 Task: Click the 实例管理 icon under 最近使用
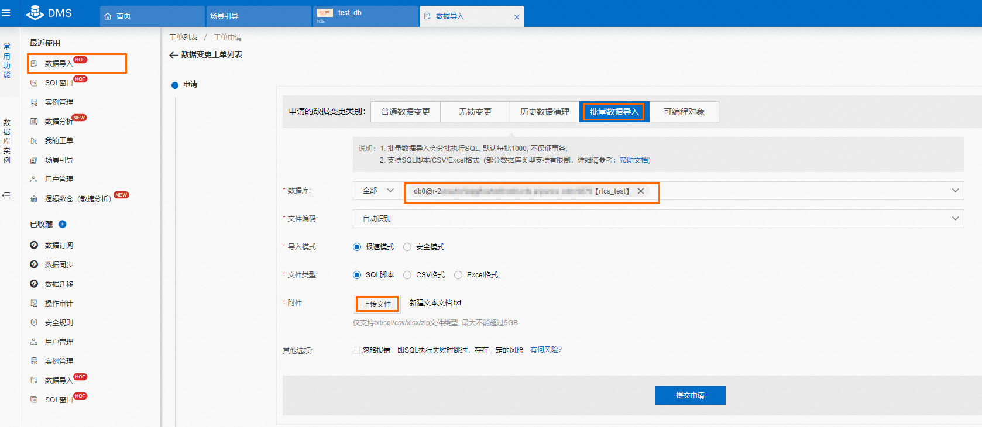click(x=34, y=102)
